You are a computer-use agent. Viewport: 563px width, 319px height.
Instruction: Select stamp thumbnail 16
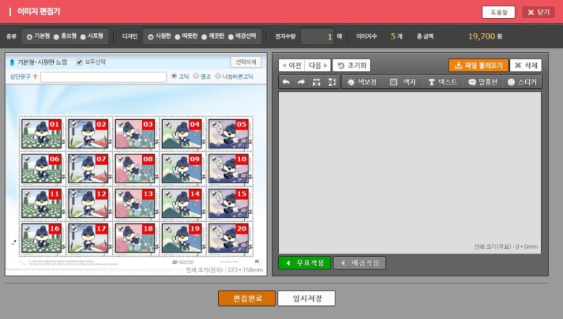41,238
